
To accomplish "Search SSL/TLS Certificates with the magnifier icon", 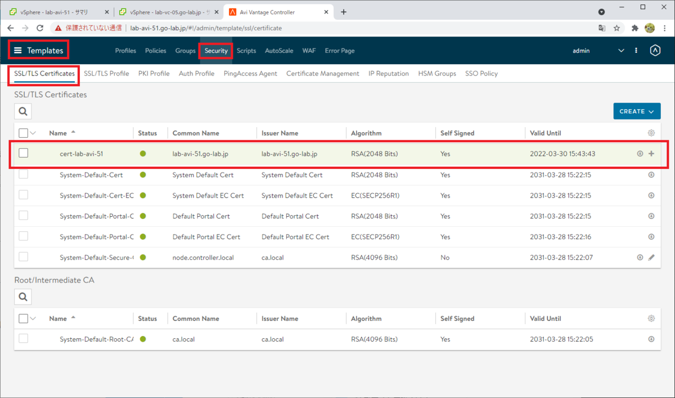I will click(23, 111).
